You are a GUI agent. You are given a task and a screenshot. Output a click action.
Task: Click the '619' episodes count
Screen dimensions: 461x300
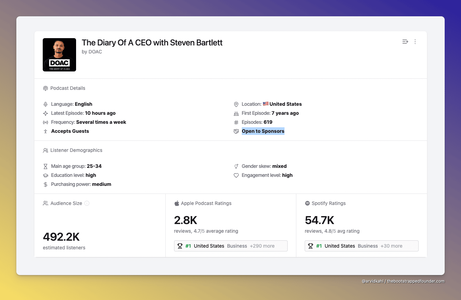click(268, 122)
